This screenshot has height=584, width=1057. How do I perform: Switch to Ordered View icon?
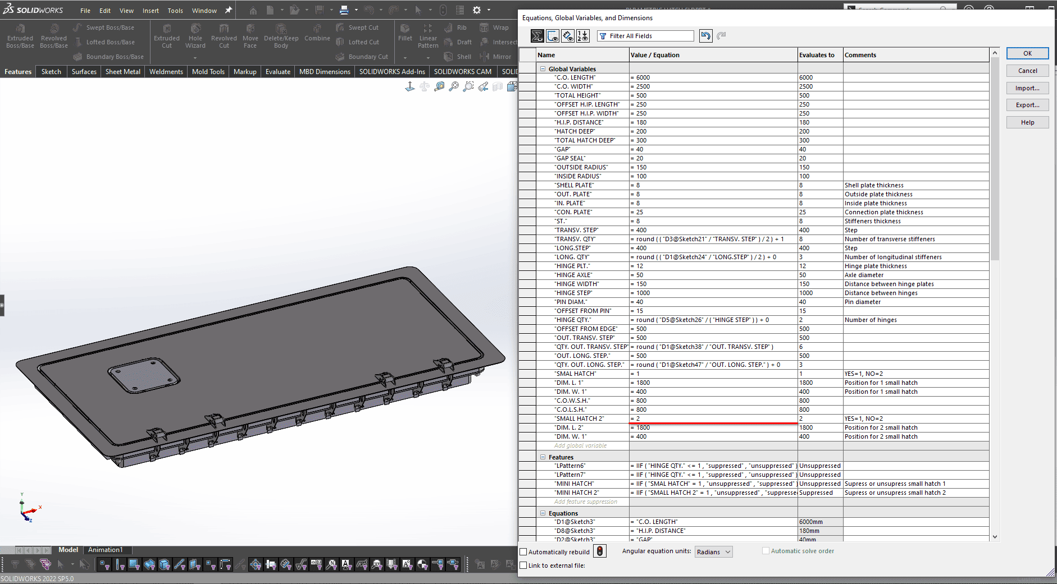pos(583,36)
